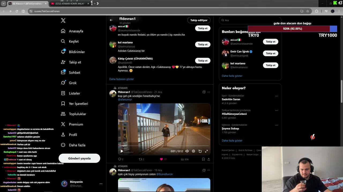Image resolution: width=343 pixels, height=192 pixels.
Task: Switch to ATABARI KOMİK ANLAR YouTube tab
Action: coord(70,4)
